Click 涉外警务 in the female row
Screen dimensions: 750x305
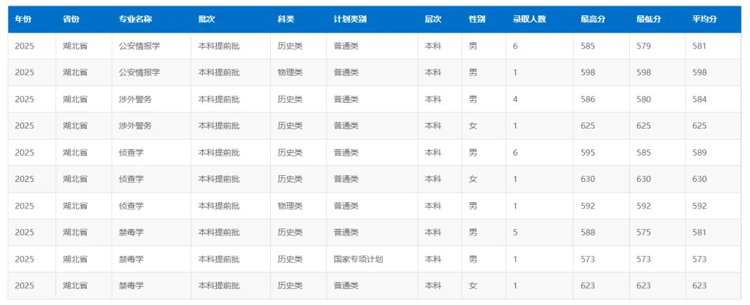click(135, 126)
